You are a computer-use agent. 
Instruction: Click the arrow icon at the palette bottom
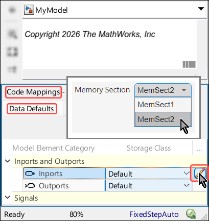(12, 69)
